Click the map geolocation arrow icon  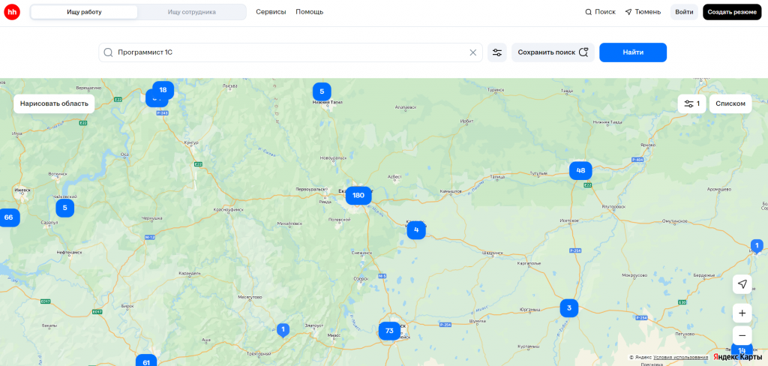point(742,284)
